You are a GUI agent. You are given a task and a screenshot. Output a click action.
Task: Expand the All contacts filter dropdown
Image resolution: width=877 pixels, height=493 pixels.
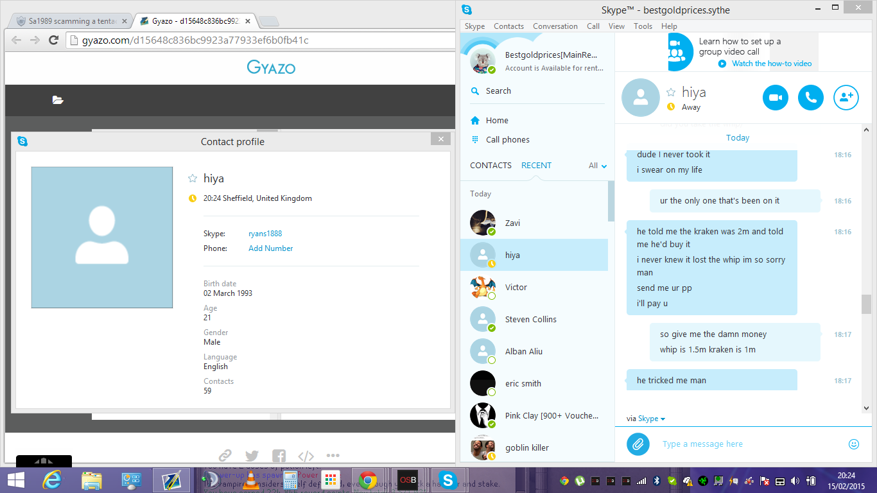598,166
